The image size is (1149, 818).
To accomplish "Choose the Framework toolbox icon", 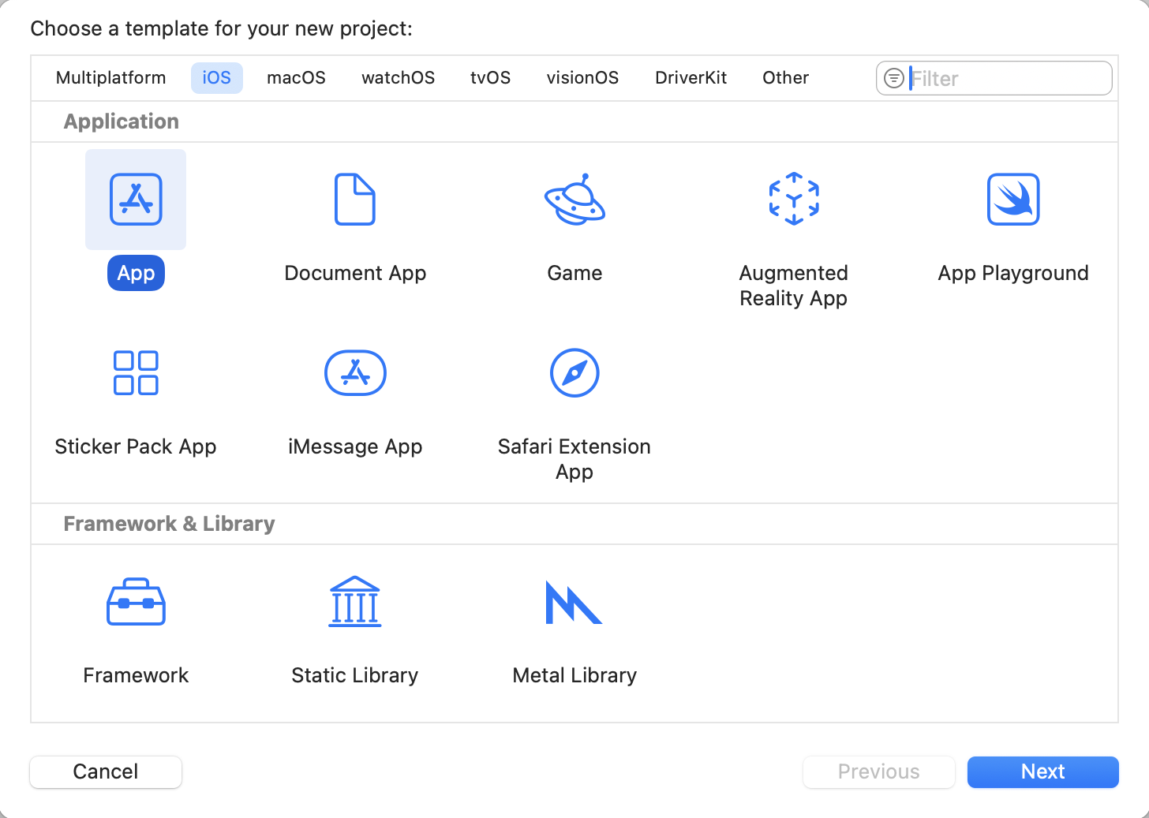I will click(136, 602).
